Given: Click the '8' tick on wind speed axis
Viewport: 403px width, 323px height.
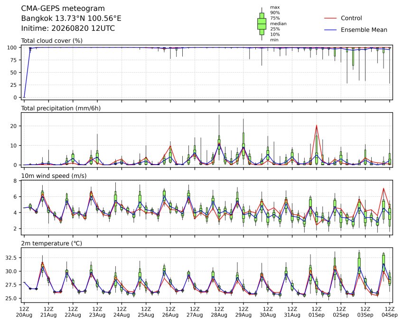Looking at the screenshot, I should click(15, 181).
